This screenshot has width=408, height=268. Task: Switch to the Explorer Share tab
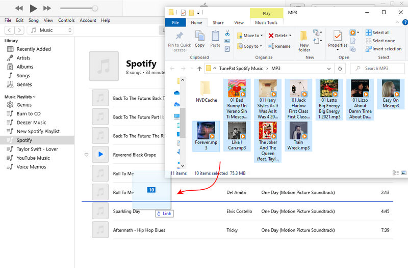(218, 22)
